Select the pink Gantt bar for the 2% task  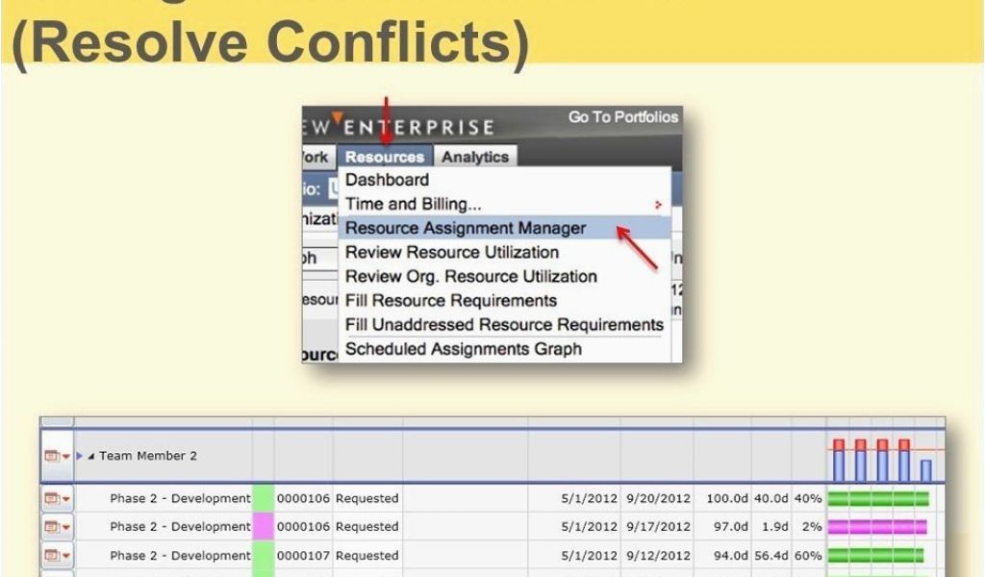877,527
